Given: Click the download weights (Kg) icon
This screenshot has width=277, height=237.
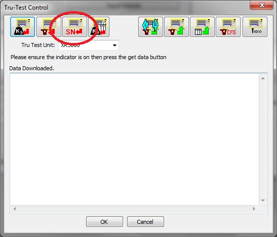Looking at the screenshot, I should click(x=22, y=27).
